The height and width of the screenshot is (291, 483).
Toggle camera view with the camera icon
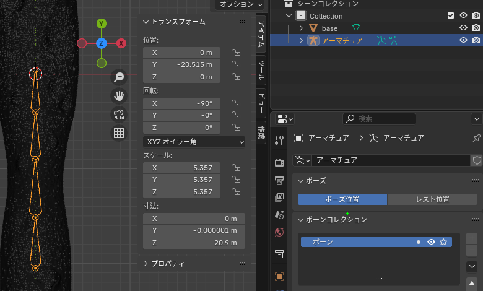(118, 115)
